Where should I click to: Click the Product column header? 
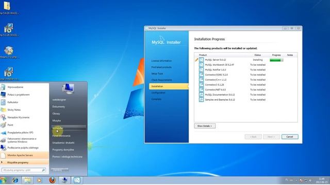[203, 55]
